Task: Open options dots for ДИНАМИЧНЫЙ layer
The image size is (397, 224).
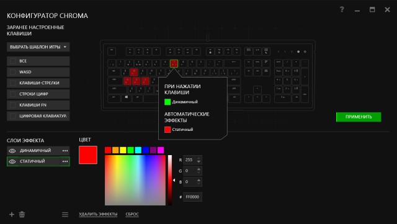Action: pos(65,151)
